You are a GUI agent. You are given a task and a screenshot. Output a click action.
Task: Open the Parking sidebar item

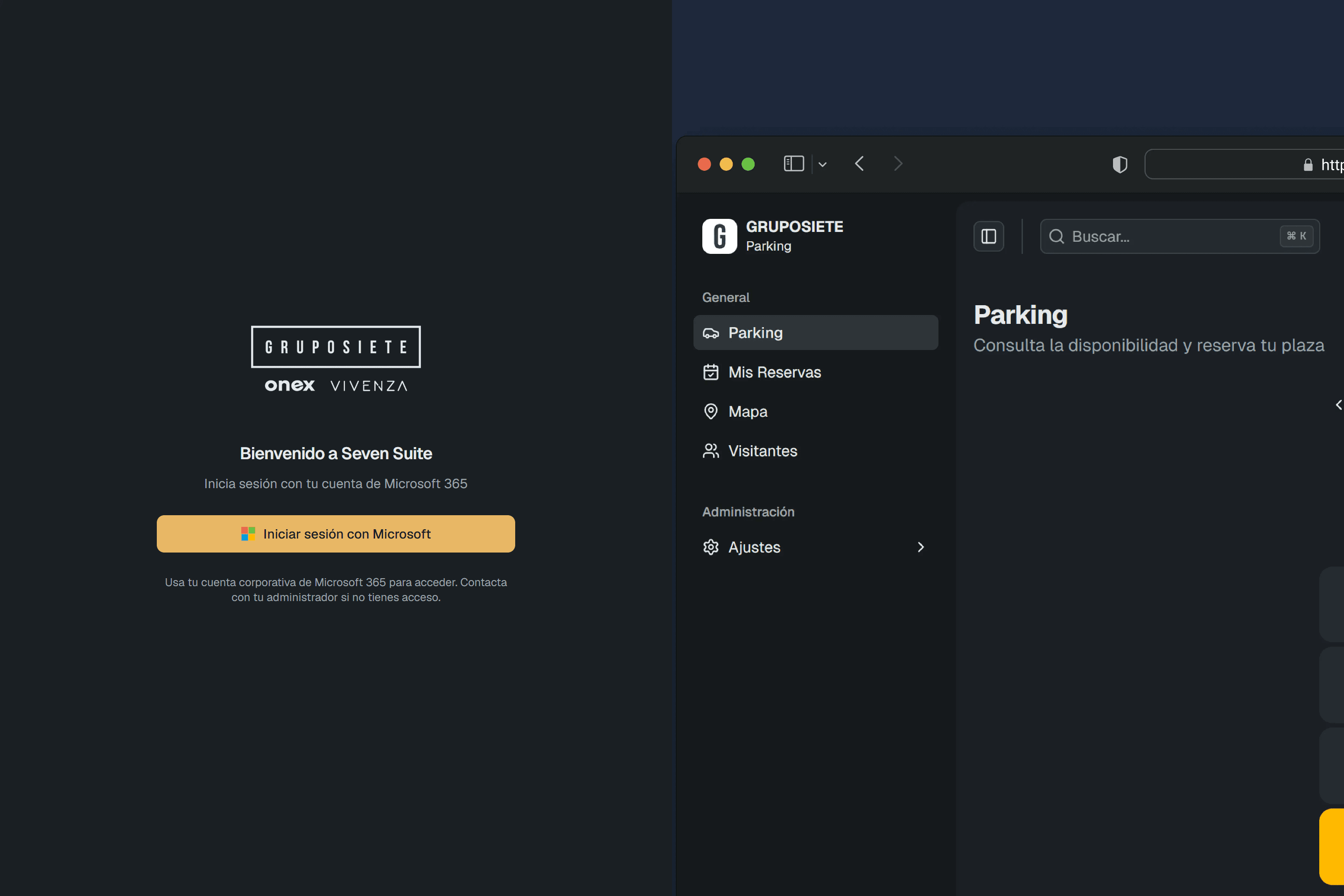[x=815, y=333]
